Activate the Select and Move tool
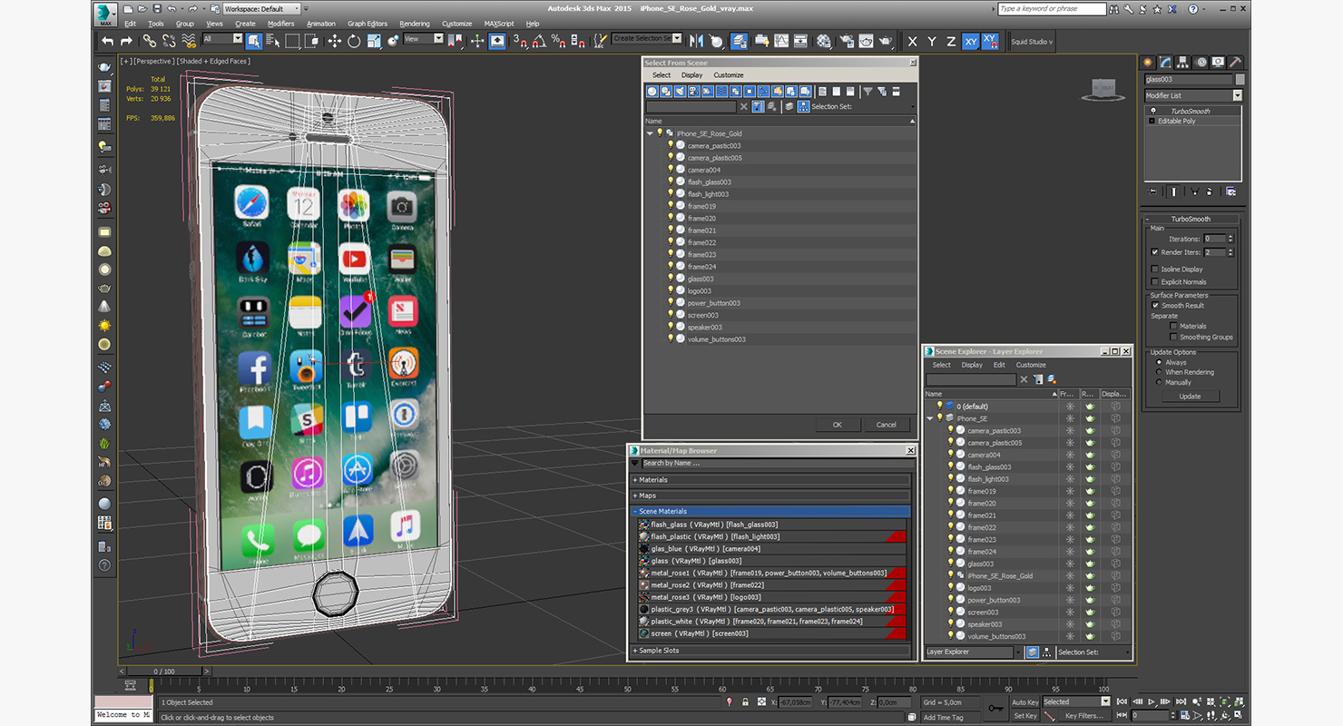This screenshot has width=1343, height=726. (334, 41)
